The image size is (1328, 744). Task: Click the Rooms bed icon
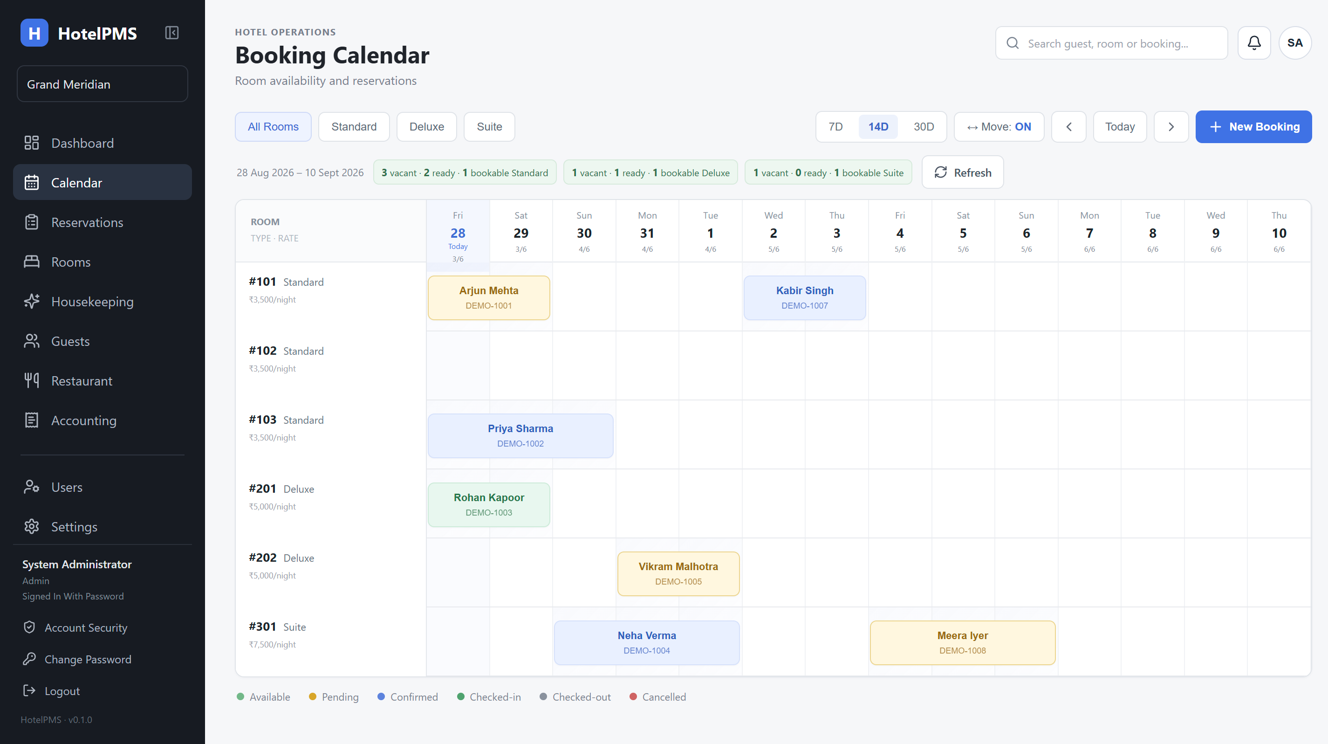point(31,262)
